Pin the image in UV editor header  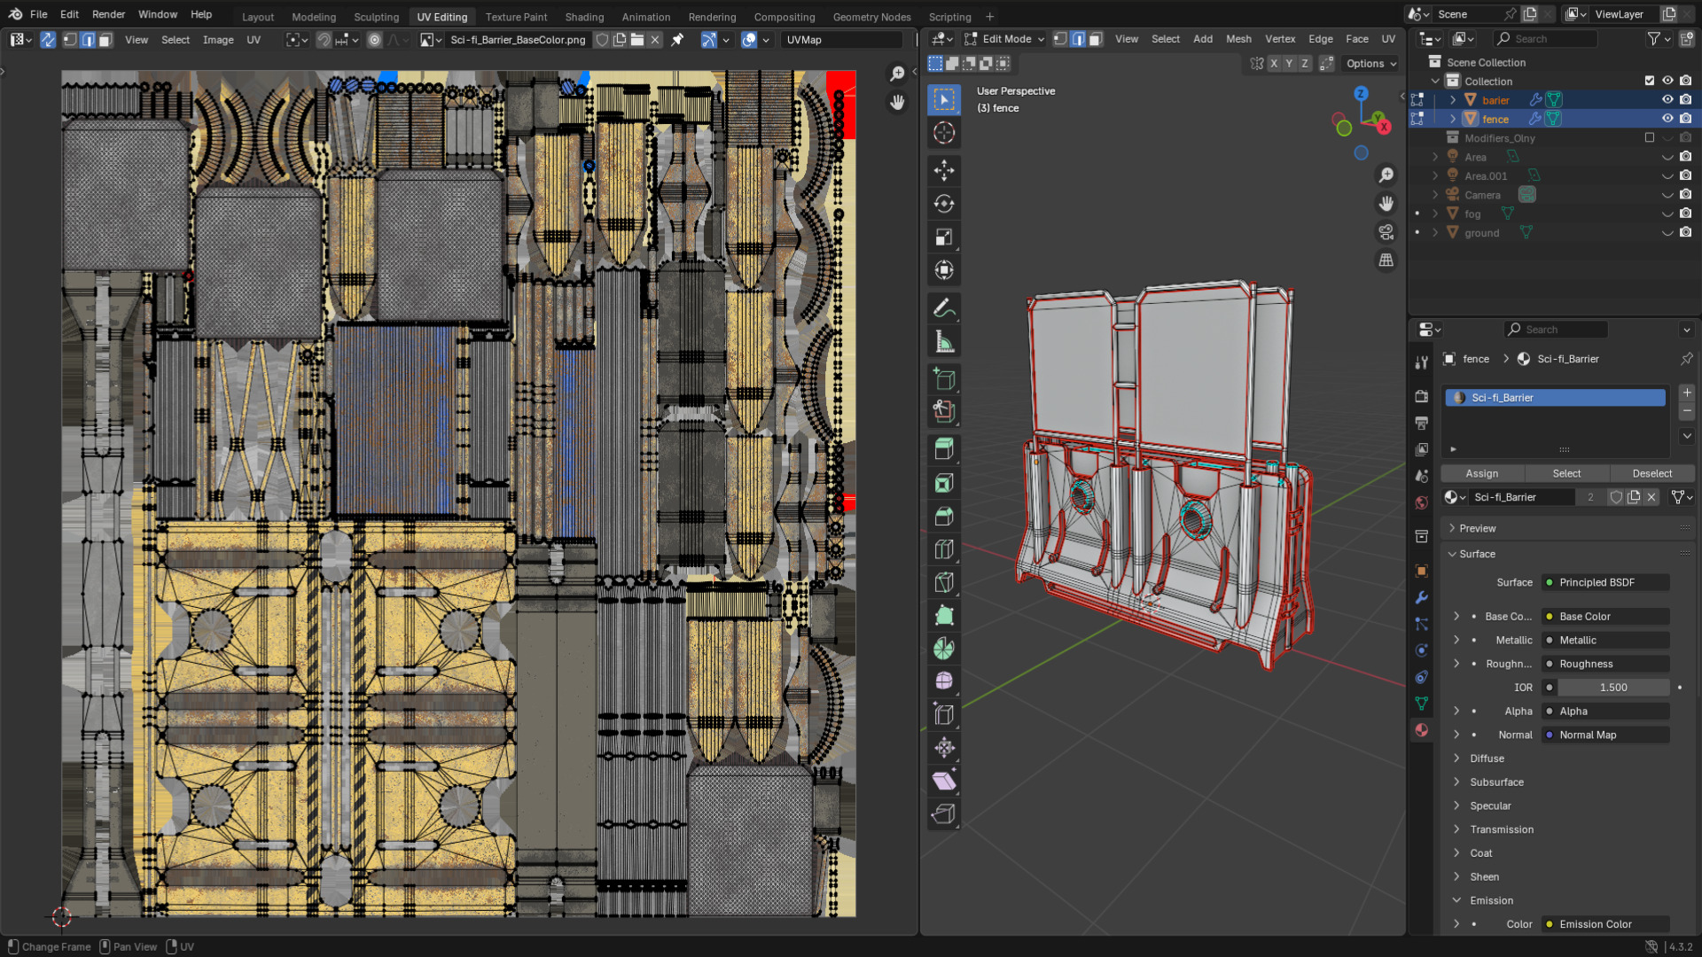point(677,40)
